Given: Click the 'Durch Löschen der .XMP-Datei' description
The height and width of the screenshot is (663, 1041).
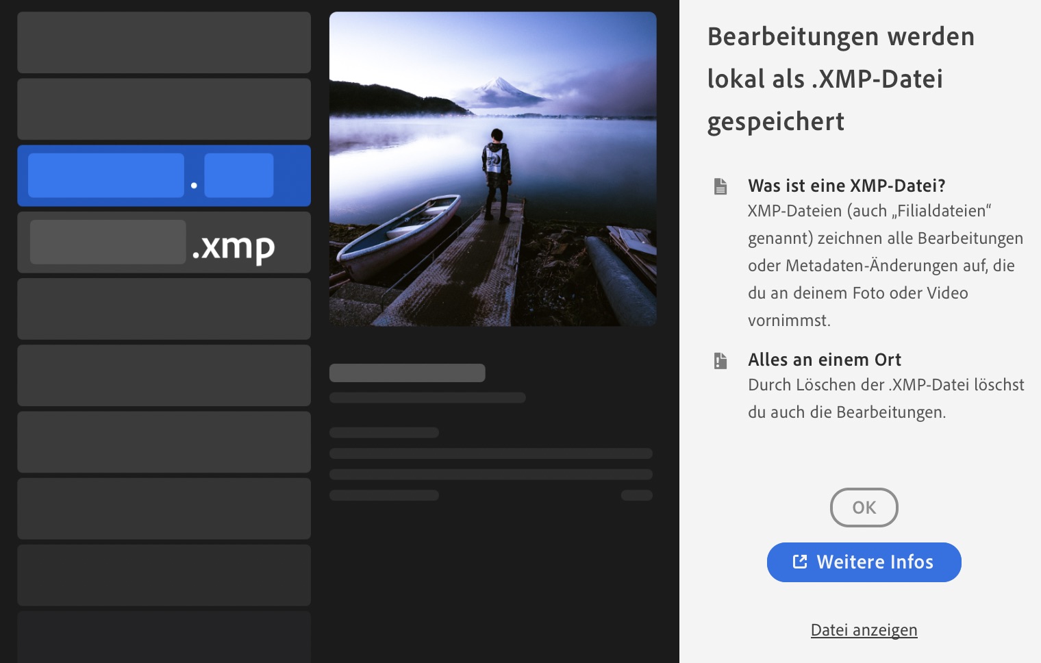Looking at the screenshot, I should (x=886, y=399).
